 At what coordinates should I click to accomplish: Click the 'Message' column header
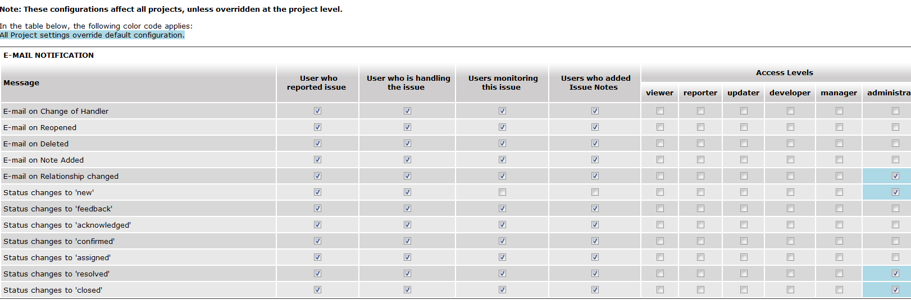[21, 83]
